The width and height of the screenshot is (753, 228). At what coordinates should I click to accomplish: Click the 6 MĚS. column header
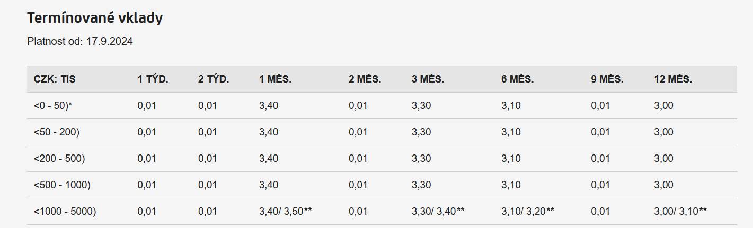(517, 79)
